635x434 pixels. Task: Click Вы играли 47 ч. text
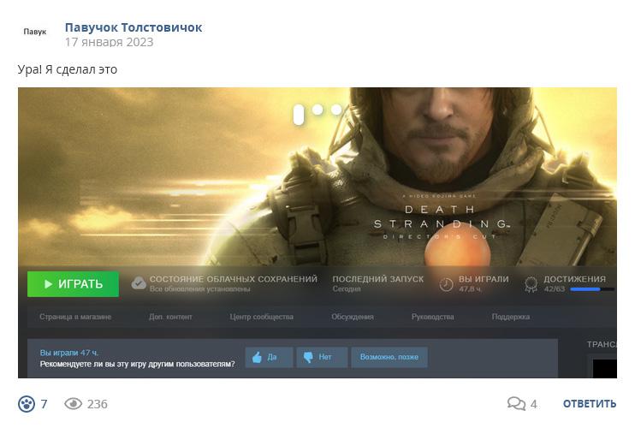[68, 353]
